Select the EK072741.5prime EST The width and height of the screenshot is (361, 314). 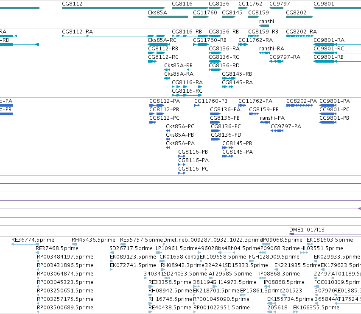pyautogui.click(x=111, y=270)
